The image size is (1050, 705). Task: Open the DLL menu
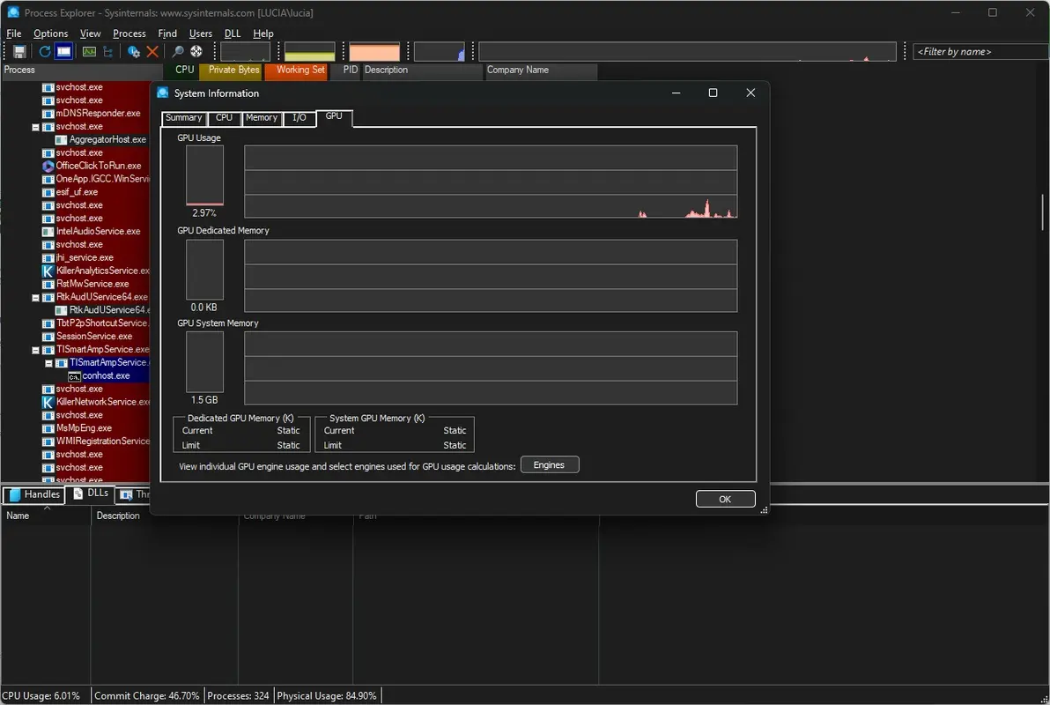[x=233, y=33]
